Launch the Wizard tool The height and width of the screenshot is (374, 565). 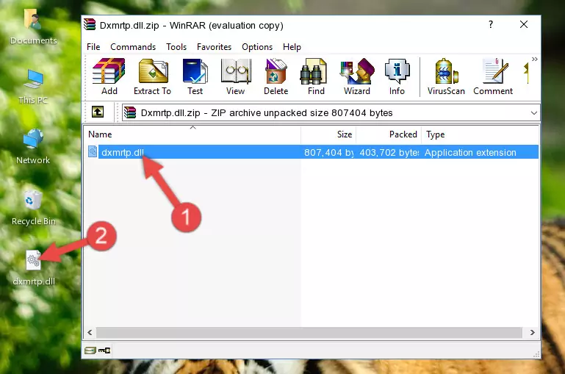[x=357, y=76]
